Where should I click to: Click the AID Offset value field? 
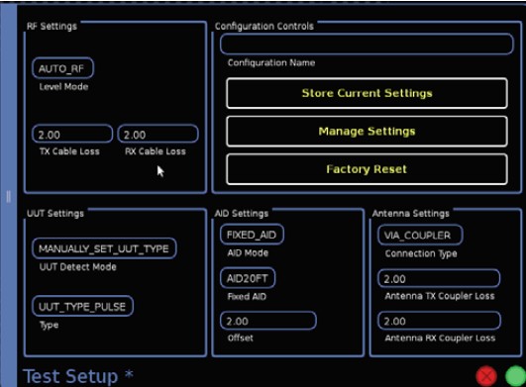coord(268,321)
